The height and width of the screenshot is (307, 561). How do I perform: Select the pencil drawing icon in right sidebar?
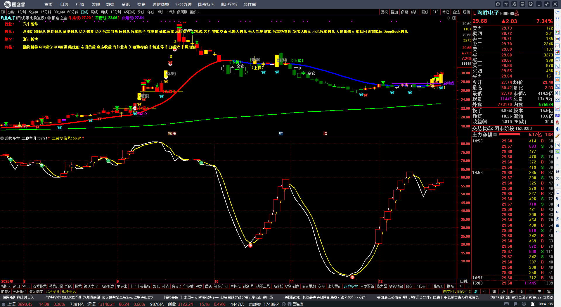(557, 136)
